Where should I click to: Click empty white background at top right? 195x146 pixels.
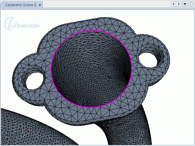click(175, 23)
